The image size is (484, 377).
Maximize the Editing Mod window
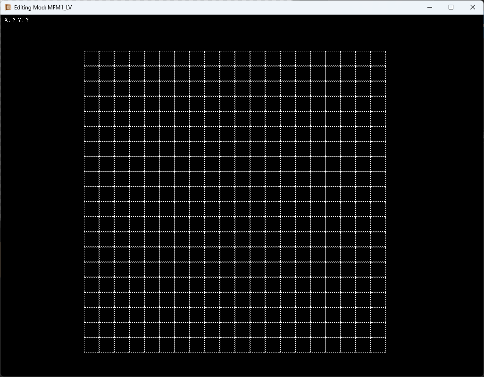coord(451,7)
